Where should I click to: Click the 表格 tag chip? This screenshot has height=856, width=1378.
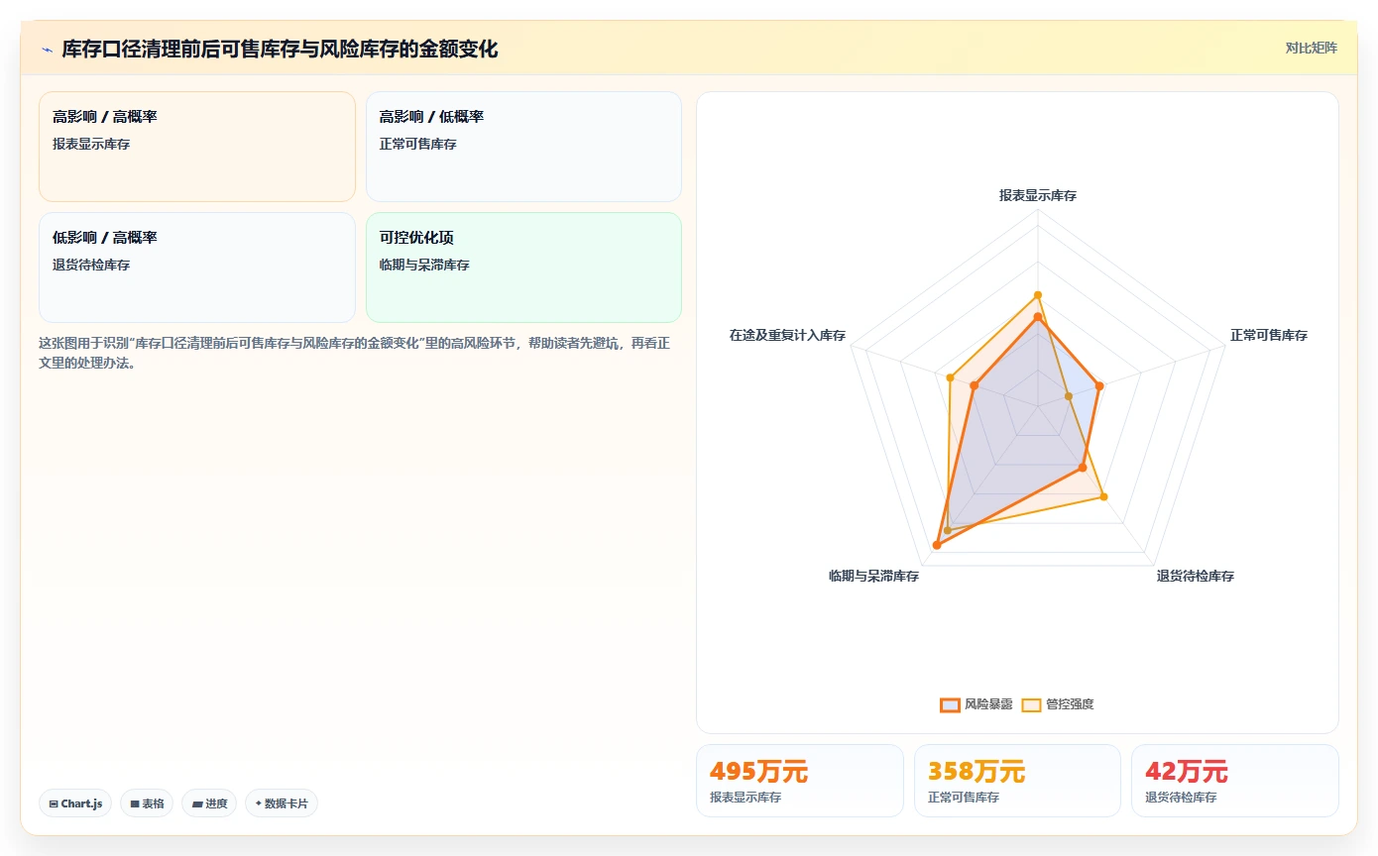pos(147,803)
